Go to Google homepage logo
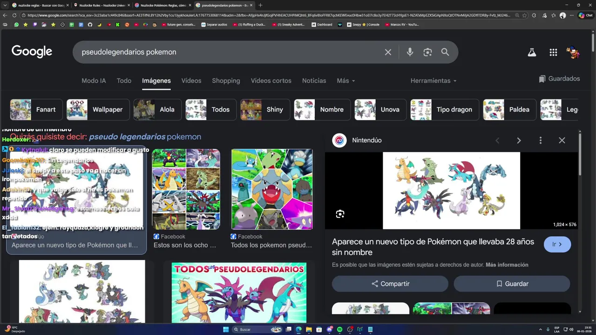Image resolution: width=596 pixels, height=335 pixels. pyautogui.click(x=32, y=52)
